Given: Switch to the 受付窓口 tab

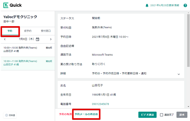Looking at the screenshot, I should click(45, 31).
